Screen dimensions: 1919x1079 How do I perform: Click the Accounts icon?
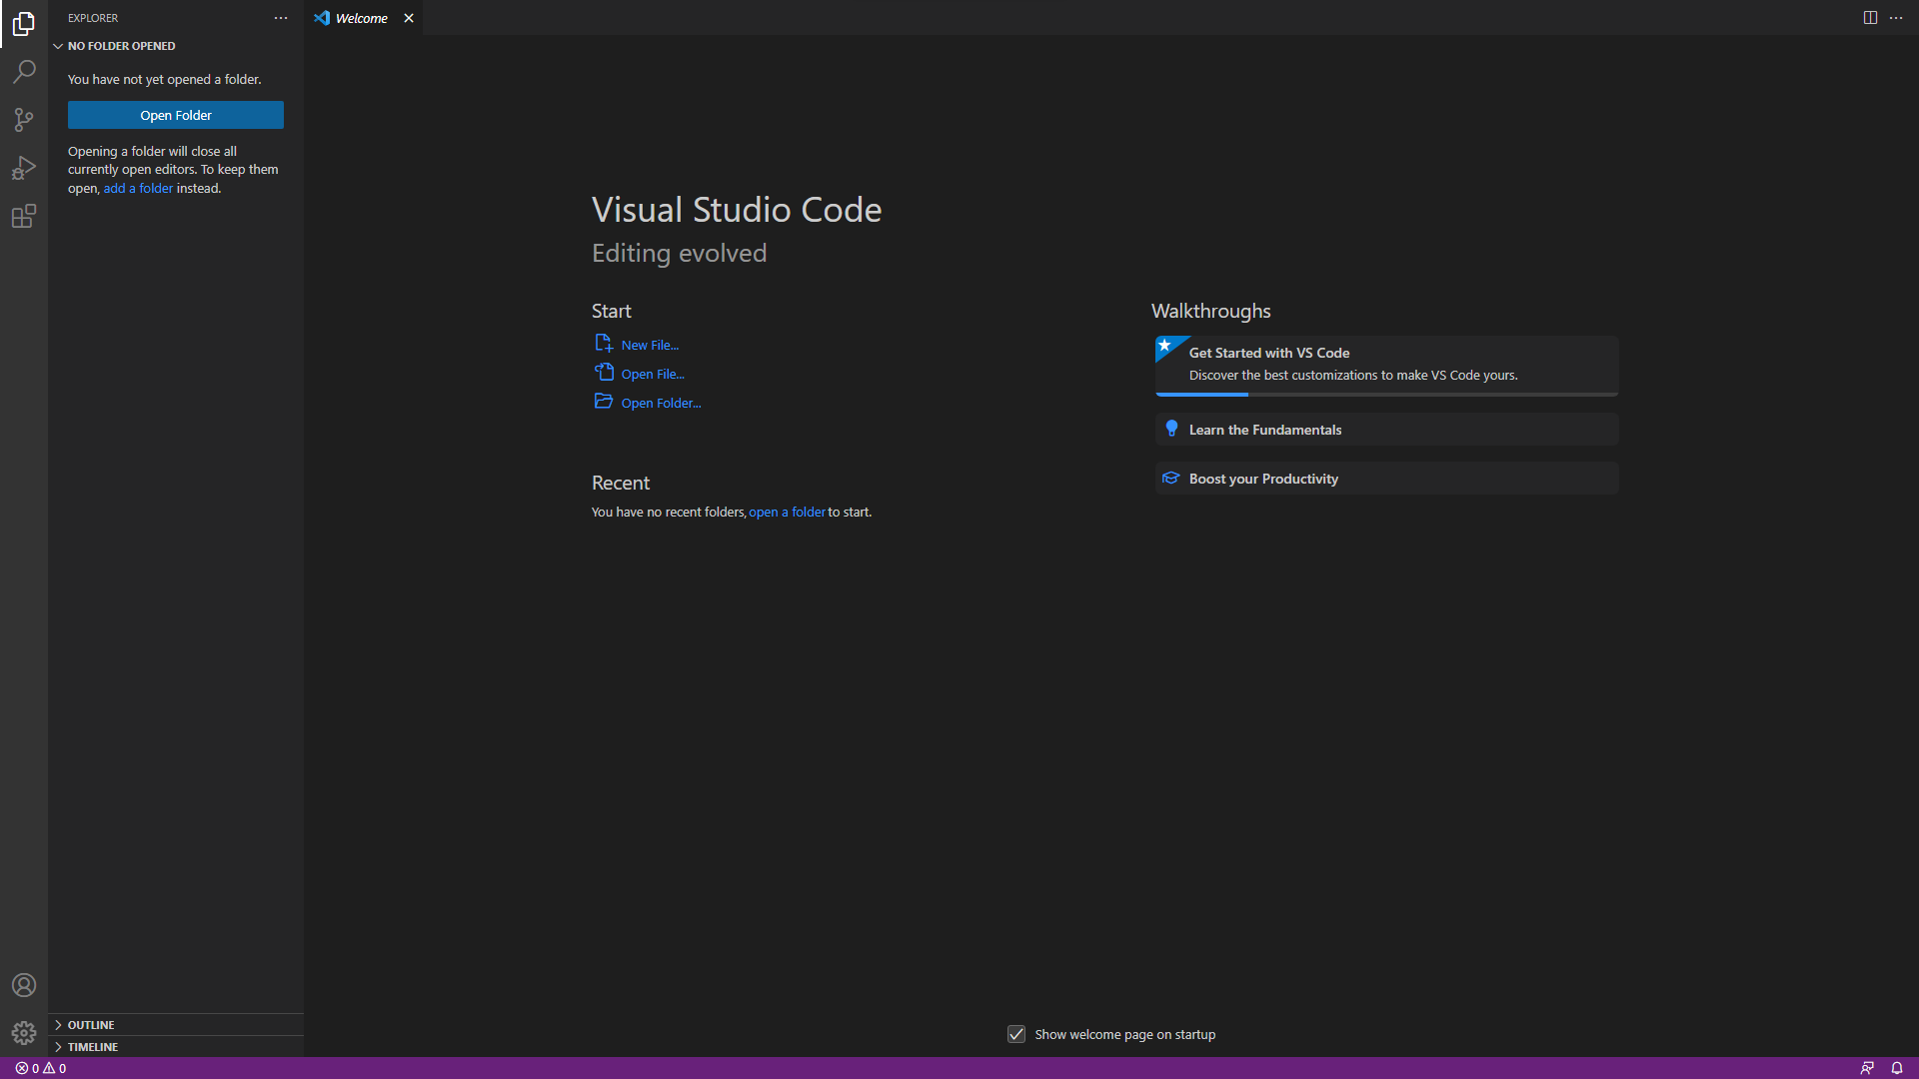pos(24,985)
